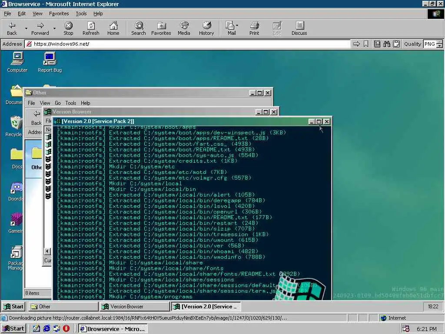Open the View menu in Other window
This screenshot has width=445, height=334.
(45, 103)
